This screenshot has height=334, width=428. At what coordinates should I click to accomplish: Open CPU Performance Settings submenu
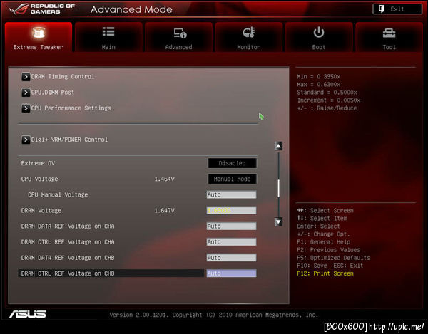click(x=66, y=108)
